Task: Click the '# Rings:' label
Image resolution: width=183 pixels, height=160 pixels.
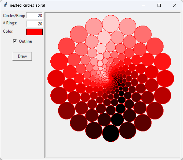Action: pos(10,23)
